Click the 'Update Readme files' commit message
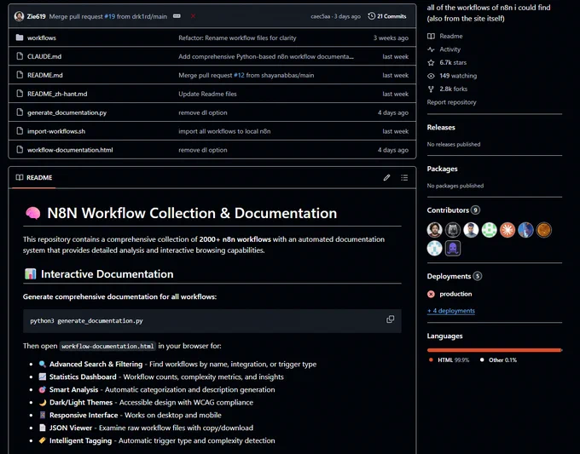580x454 pixels. pyautogui.click(x=207, y=94)
